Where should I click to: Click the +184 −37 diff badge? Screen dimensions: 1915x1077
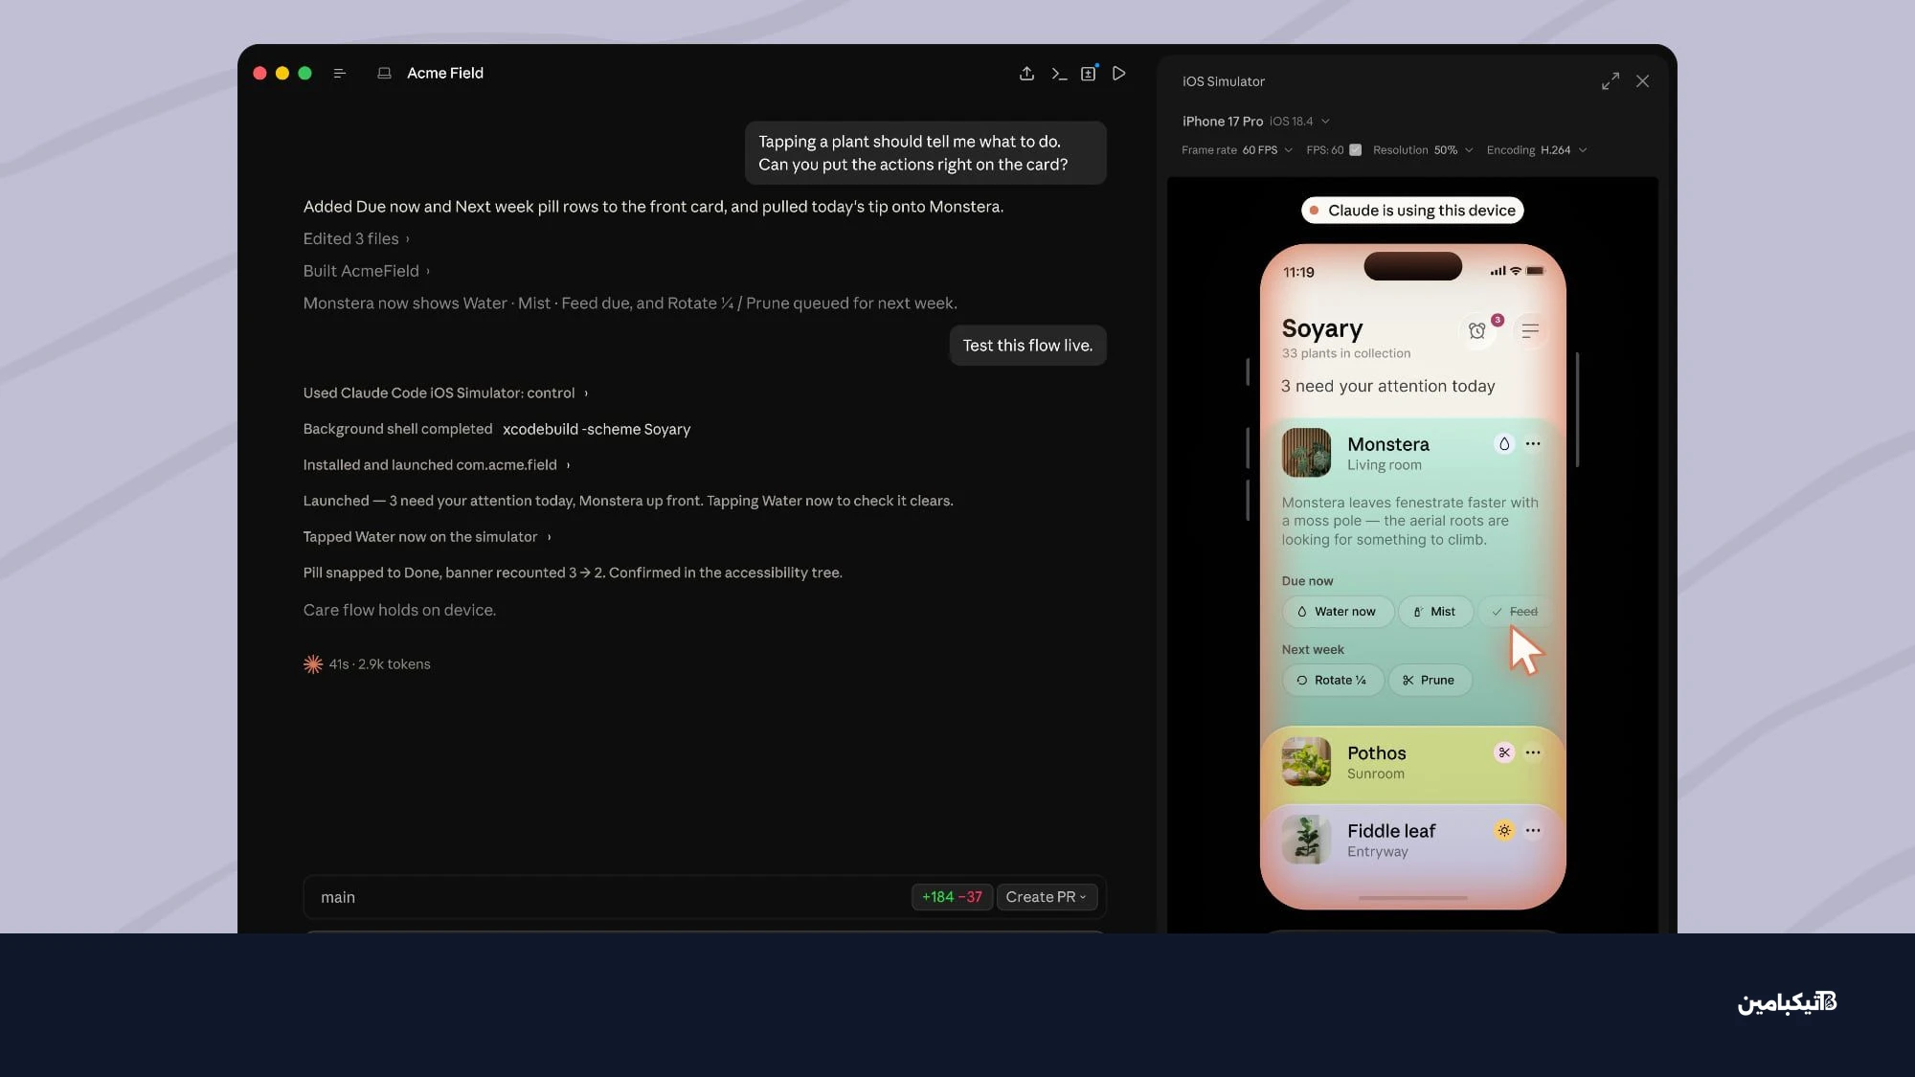tap(952, 897)
